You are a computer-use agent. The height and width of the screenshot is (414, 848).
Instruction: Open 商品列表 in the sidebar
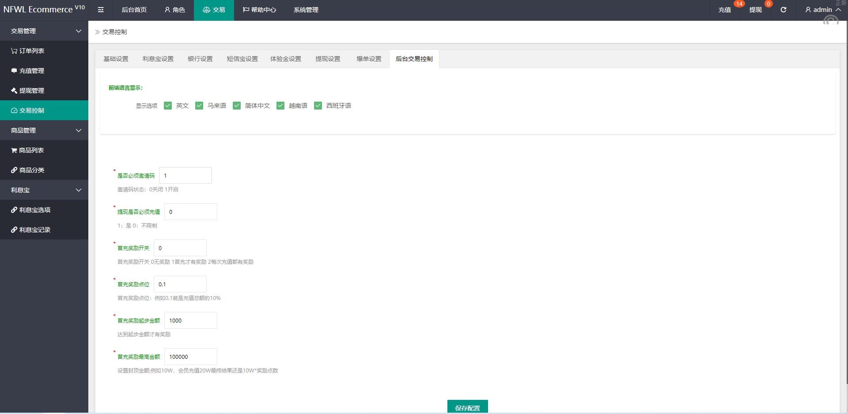click(28, 150)
